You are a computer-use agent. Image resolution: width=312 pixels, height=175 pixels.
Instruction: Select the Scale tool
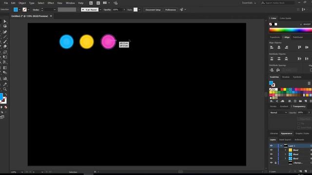click(x=5, y=52)
